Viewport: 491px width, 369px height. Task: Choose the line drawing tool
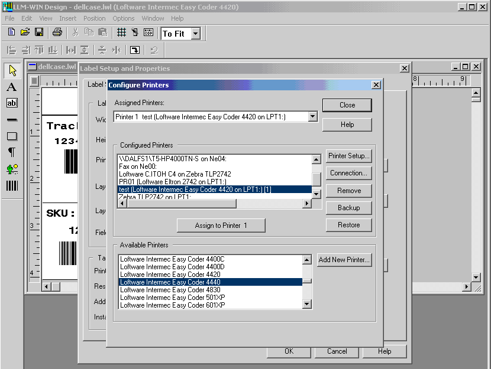coord(12,120)
